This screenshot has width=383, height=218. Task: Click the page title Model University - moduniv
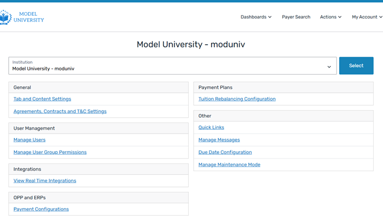[x=191, y=45]
